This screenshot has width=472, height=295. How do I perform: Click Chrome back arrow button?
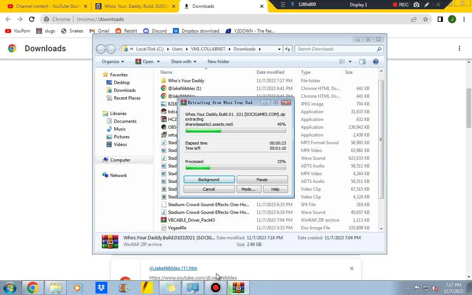point(8,19)
